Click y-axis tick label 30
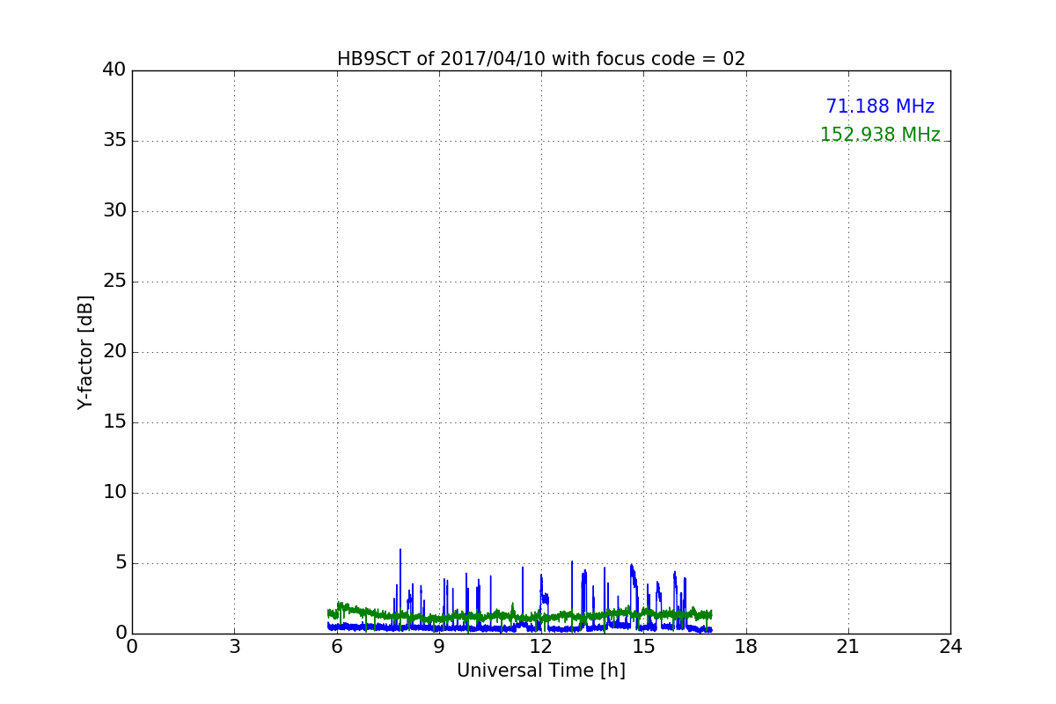Image resolution: width=1056 pixels, height=704 pixels. coord(114,210)
